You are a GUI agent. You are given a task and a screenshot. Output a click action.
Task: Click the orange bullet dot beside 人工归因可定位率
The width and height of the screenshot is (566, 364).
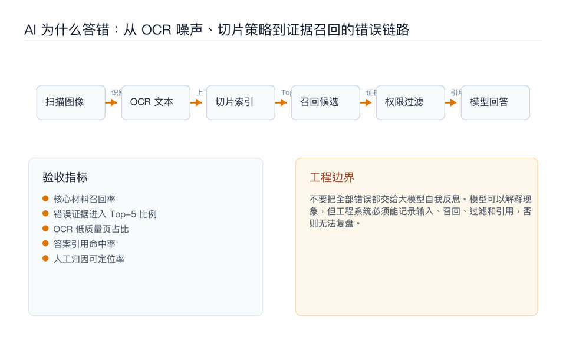(45, 259)
